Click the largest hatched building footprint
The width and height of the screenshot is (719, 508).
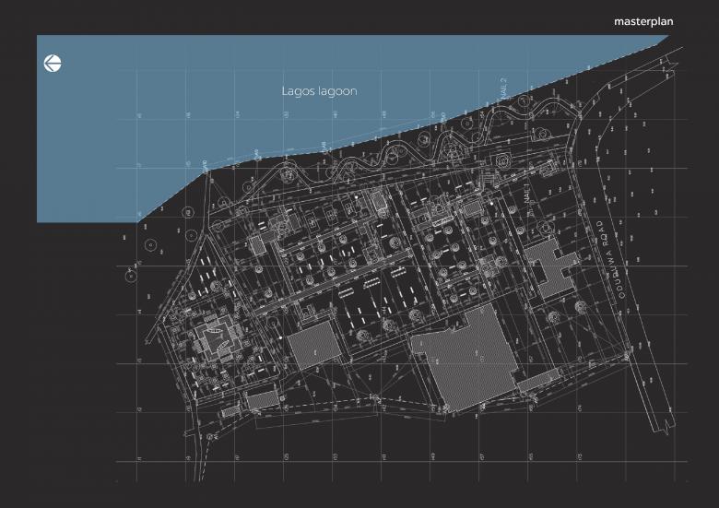coord(472,360)
